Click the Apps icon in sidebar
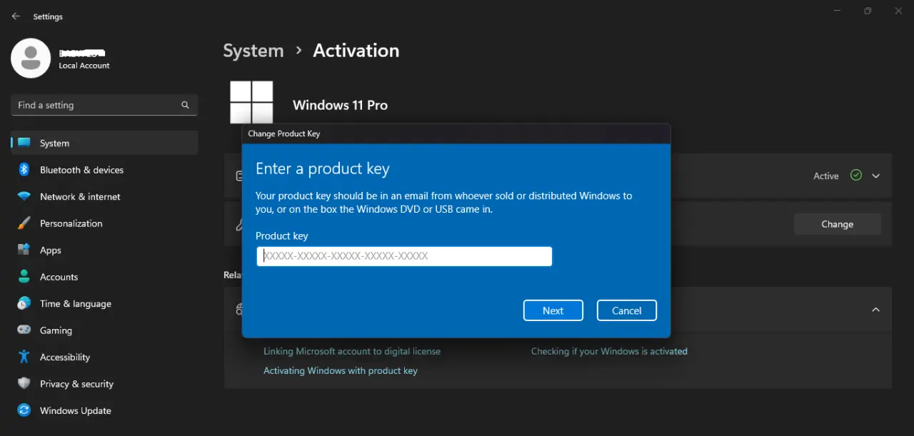This screenshot has height=436, width=914. 24,250
